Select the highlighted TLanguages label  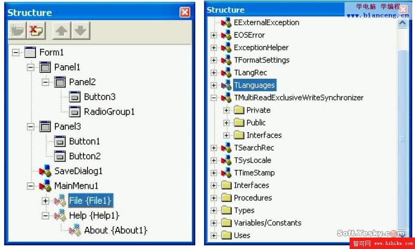point(255,85)
